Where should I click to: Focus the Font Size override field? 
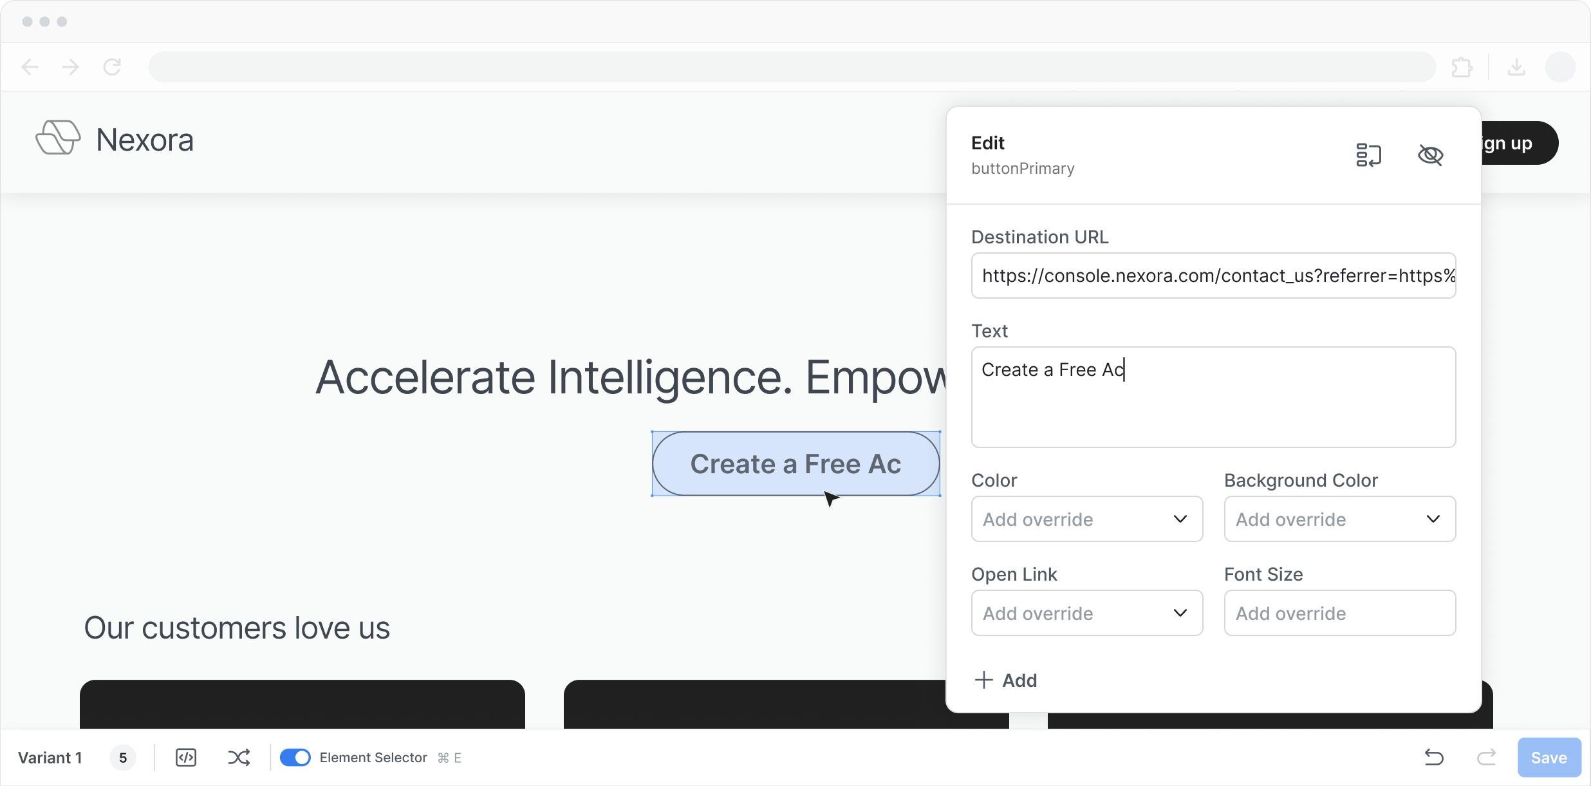(1339, 613)
